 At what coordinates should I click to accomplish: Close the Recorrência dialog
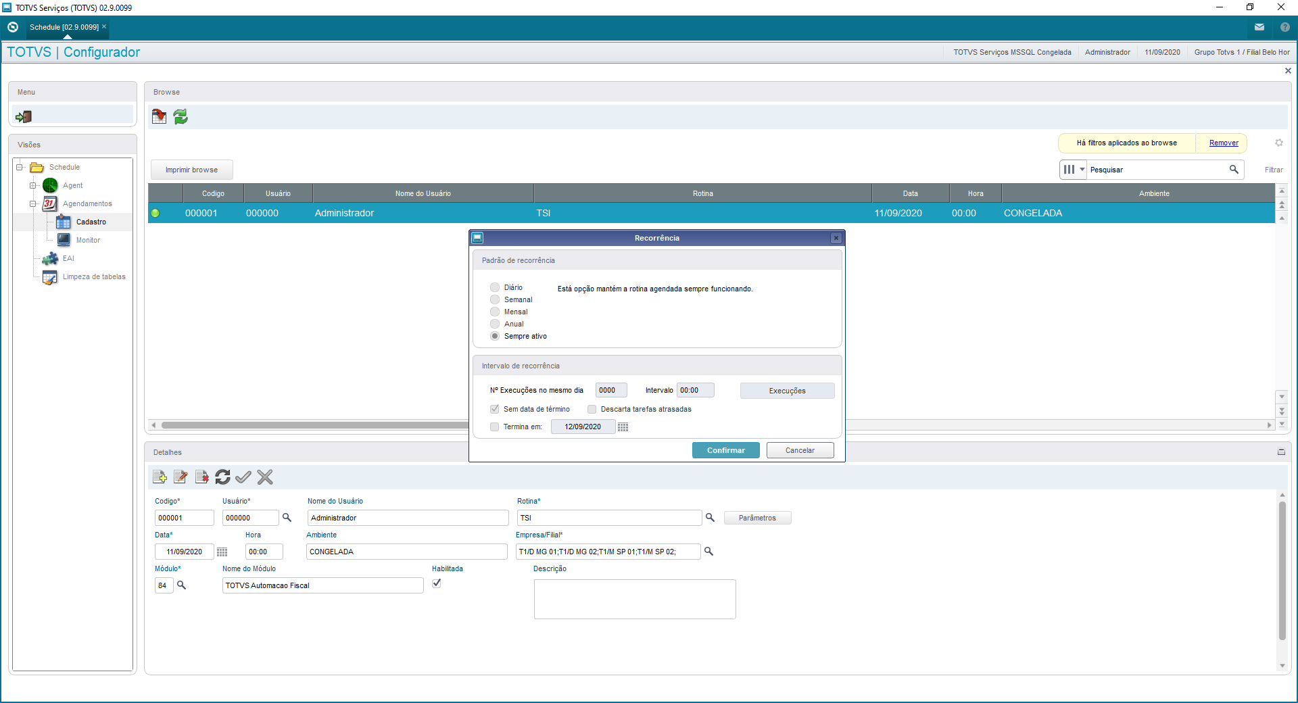point(836,238)
